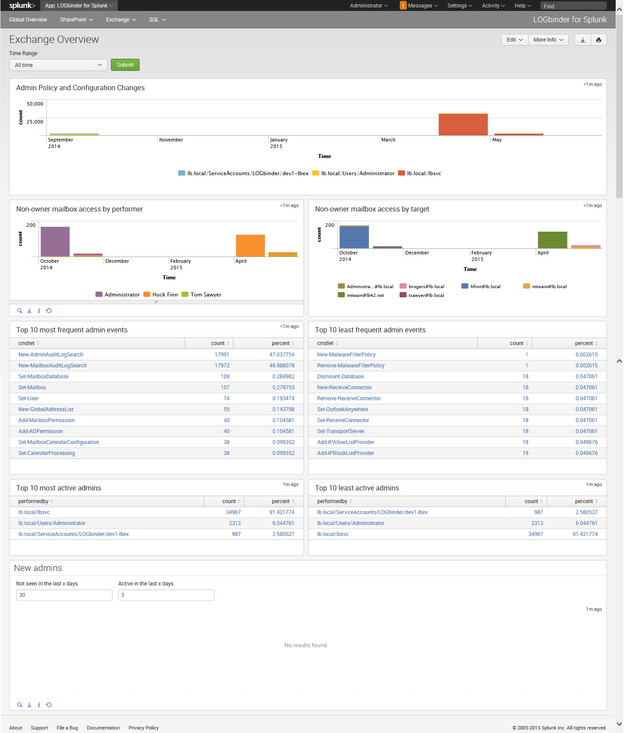Open the Settings dropdown
Image resolution: width=624 pixels, height=733 pixels.
click(x=460, y=6)
